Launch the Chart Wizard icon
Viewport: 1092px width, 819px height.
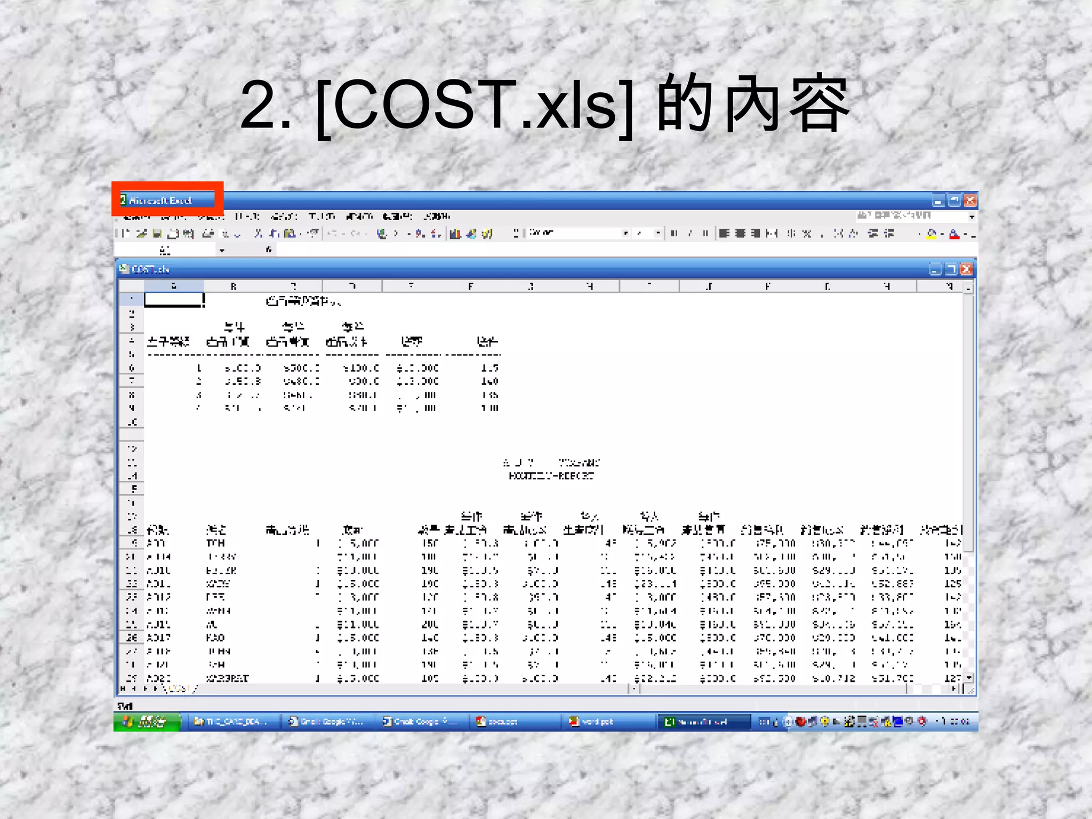click(x=455, y=233)
